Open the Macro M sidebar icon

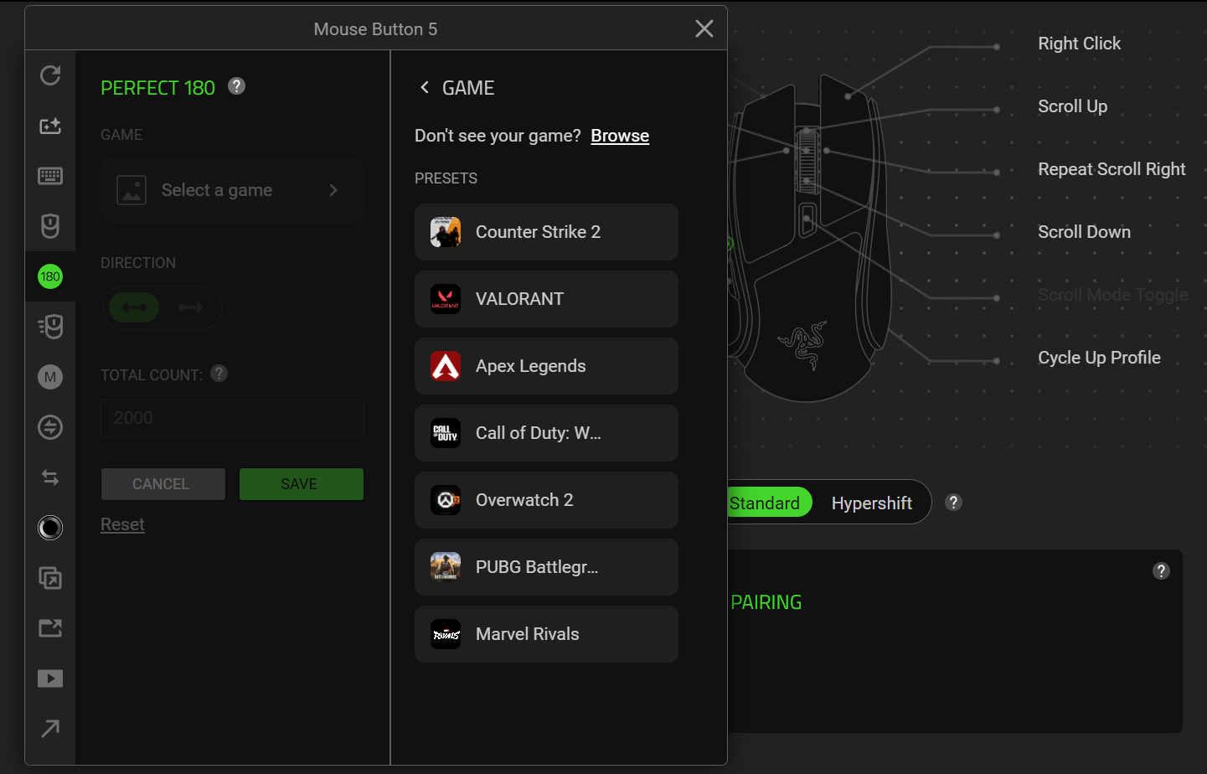point(50,377)
